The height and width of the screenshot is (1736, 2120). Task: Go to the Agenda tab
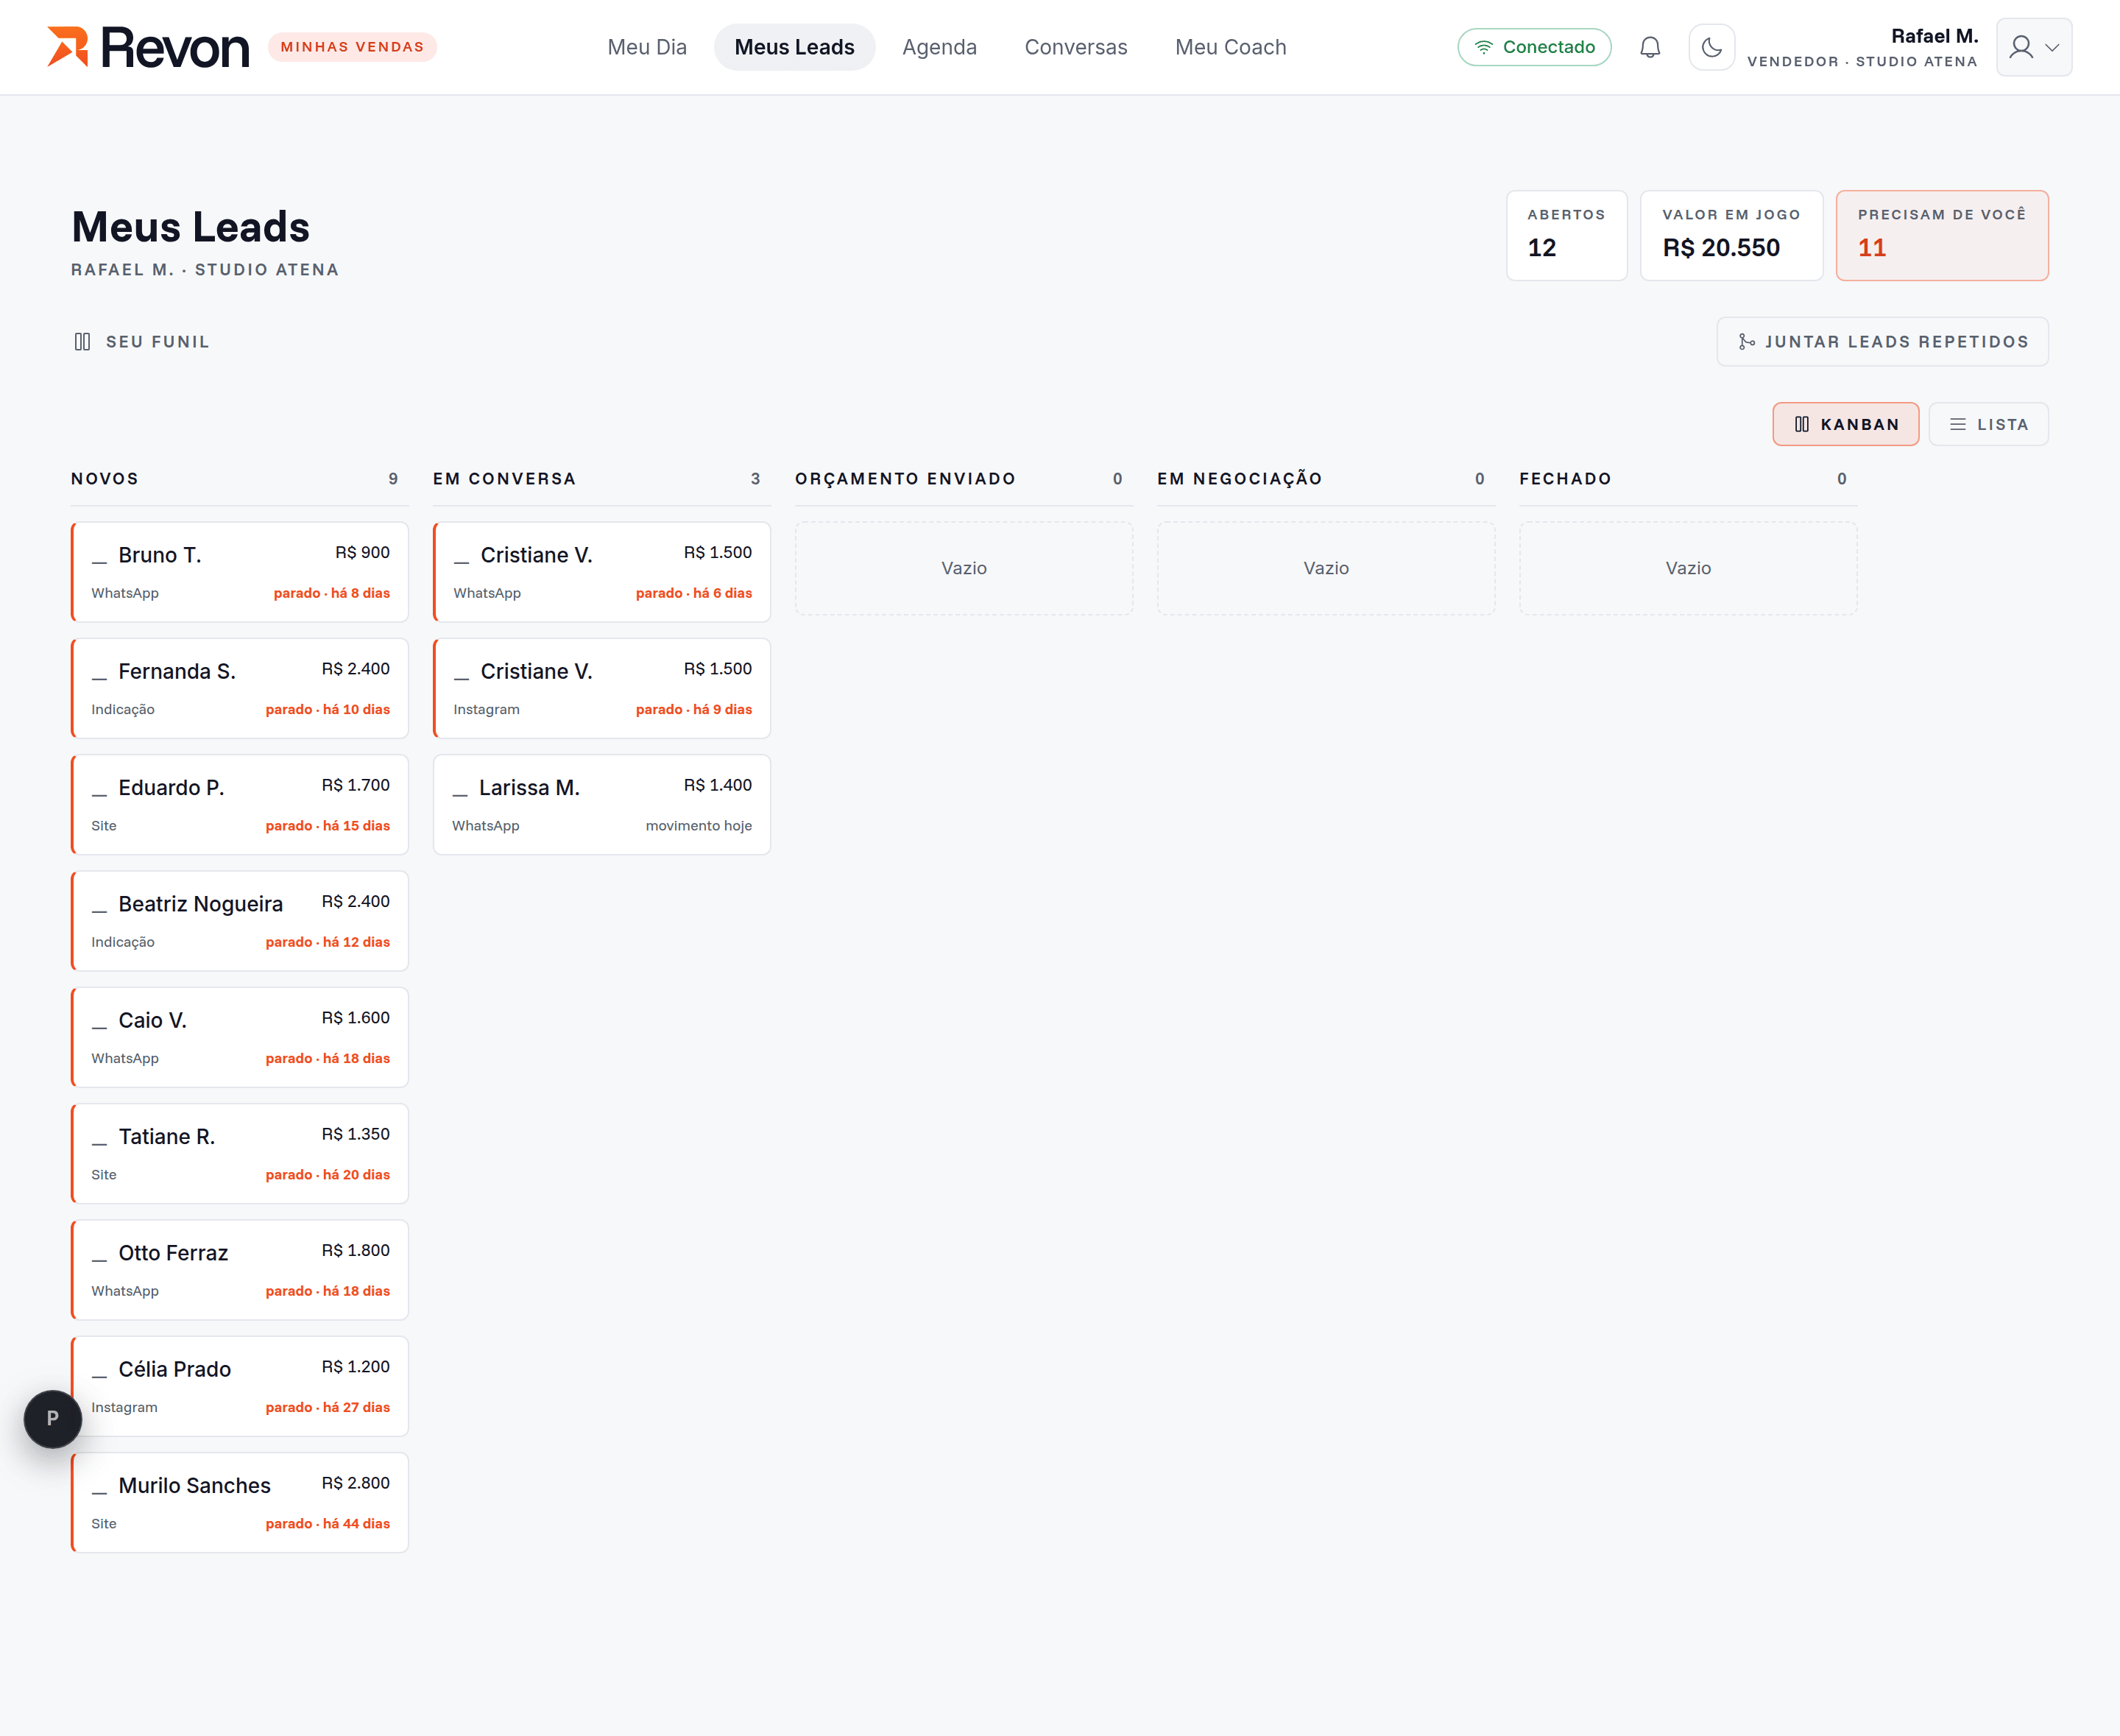coord(939,47)
